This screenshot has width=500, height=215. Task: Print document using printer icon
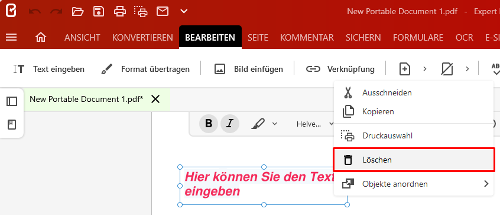[x=120, y=12]
